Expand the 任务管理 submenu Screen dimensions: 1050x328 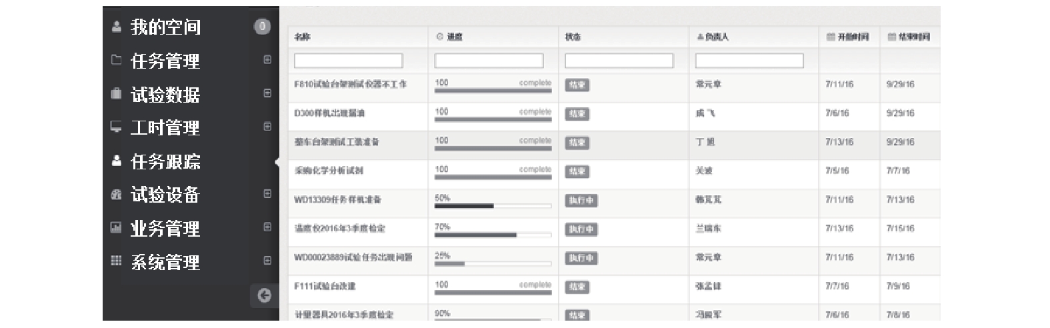pos(267,60)
